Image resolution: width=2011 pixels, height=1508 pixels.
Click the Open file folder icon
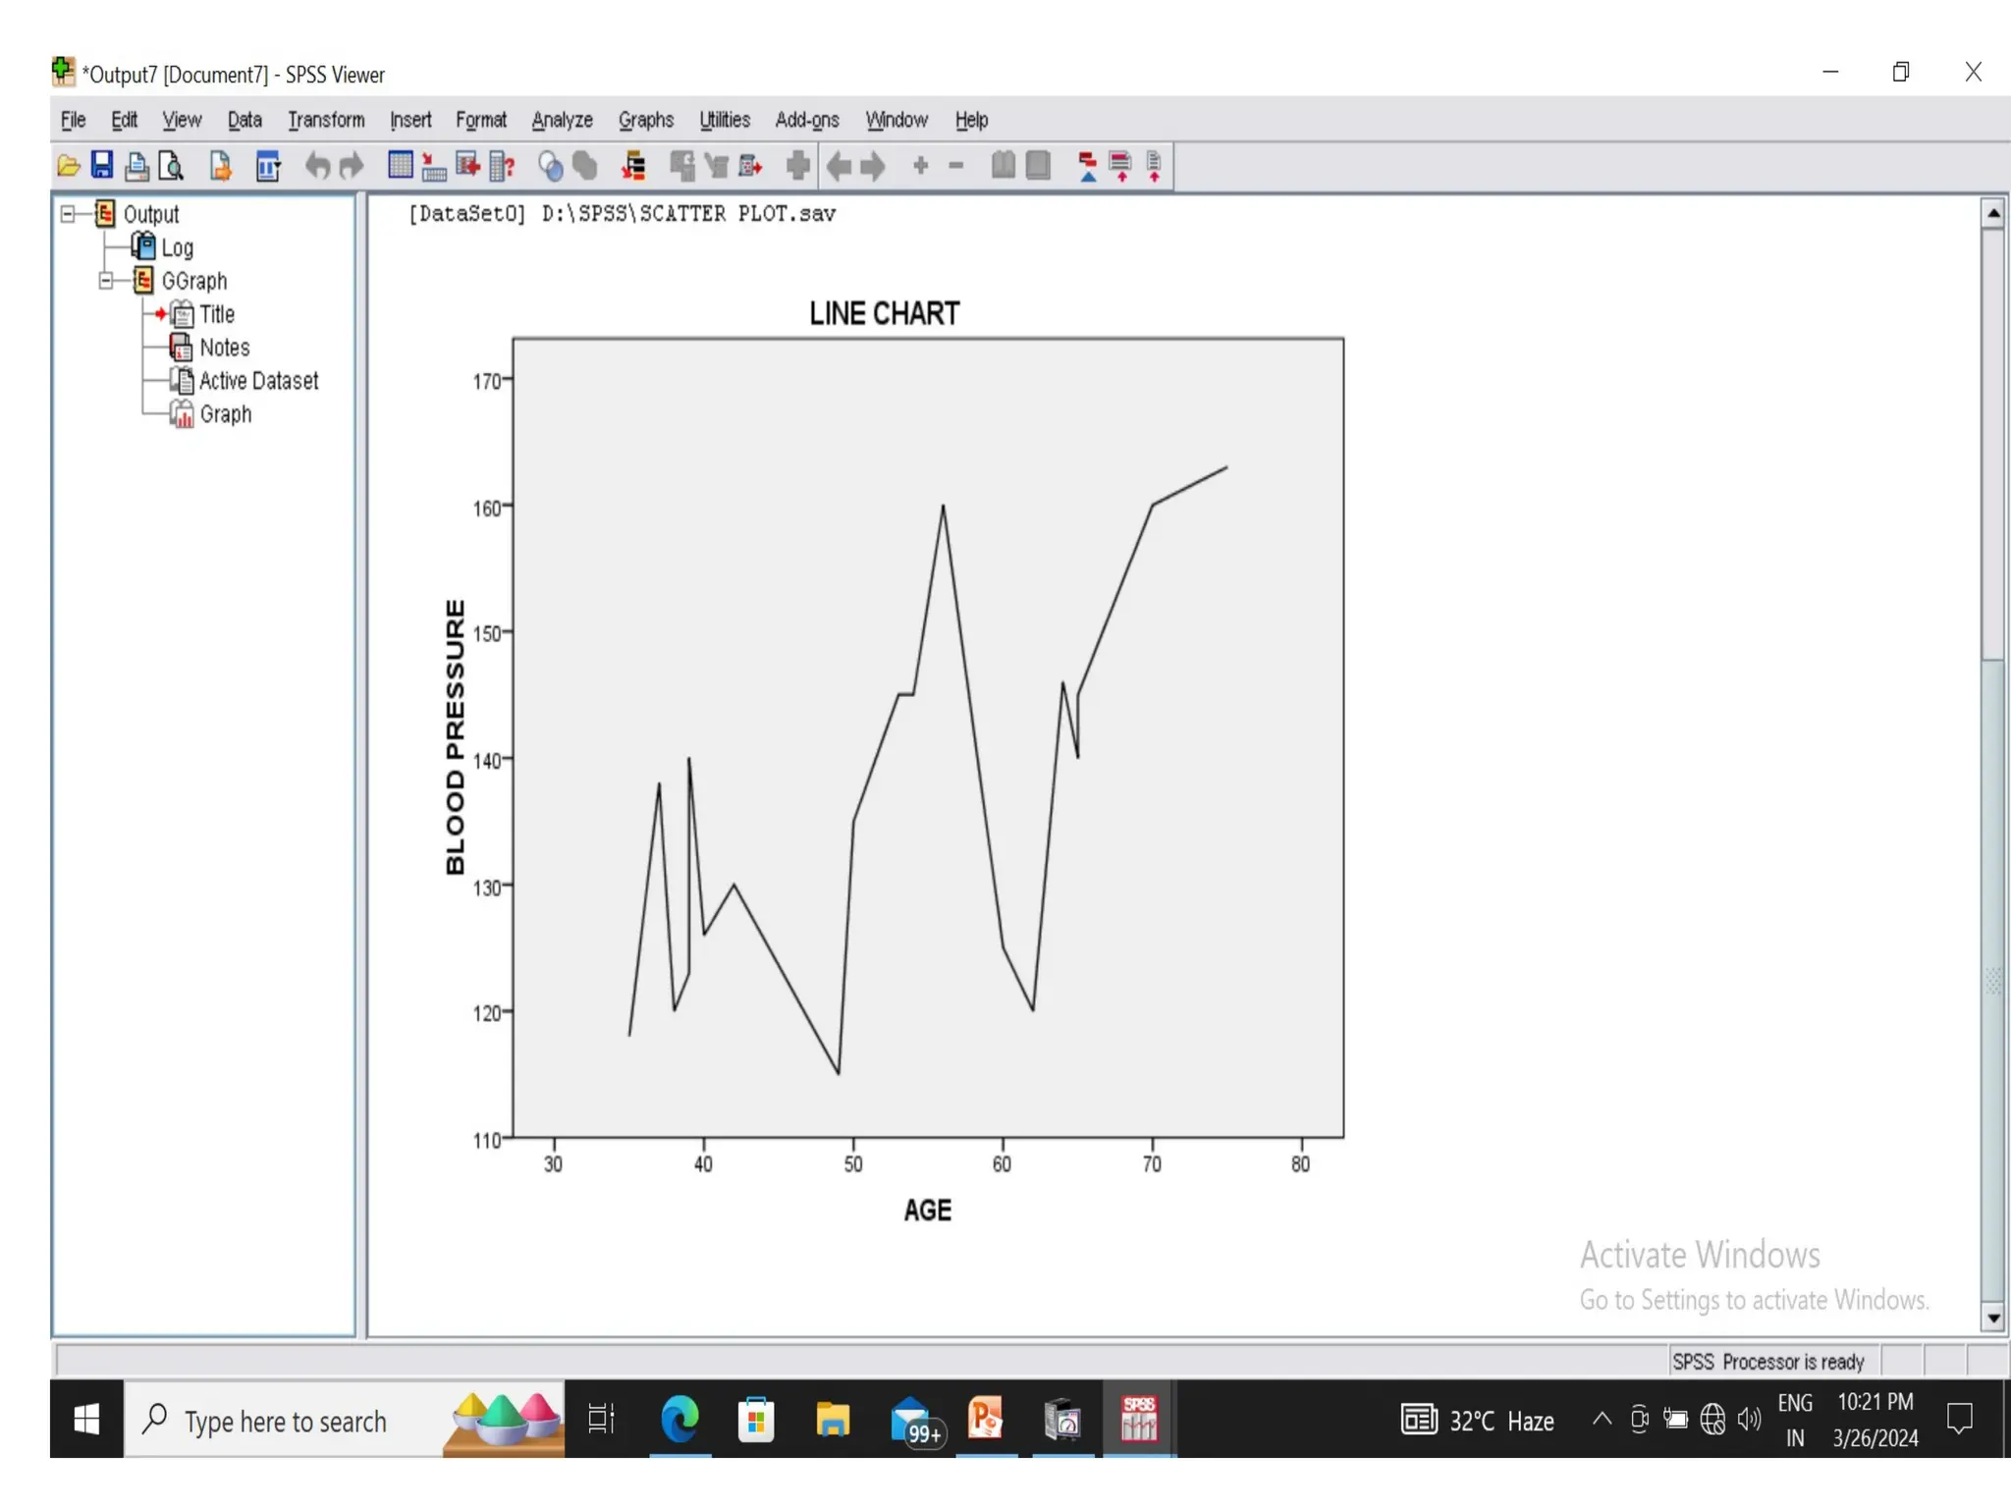68,166
